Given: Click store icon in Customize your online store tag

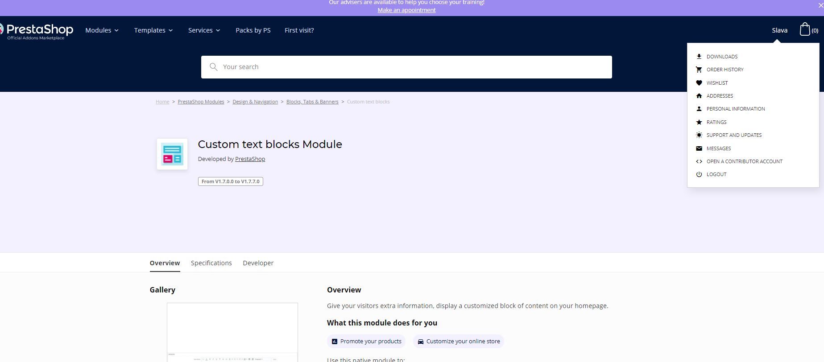Looking at the screenshot, I should click(420, 341).
